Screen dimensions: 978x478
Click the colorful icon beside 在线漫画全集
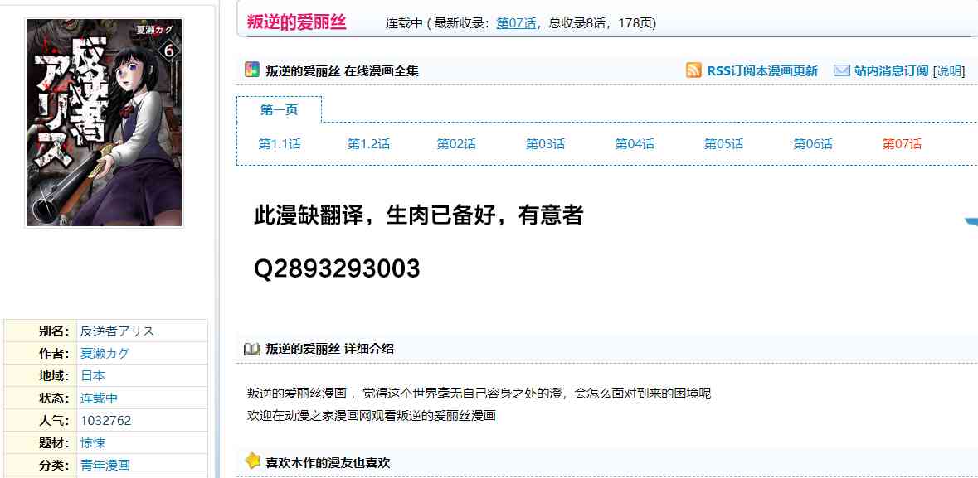252,70
